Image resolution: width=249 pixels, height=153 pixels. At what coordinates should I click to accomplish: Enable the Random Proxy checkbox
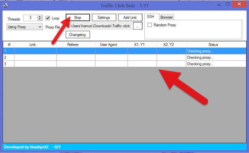coord(149,25)
